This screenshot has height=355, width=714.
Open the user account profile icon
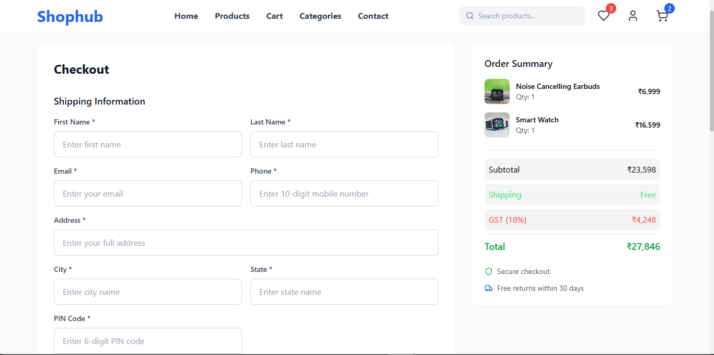click(633, 16)
